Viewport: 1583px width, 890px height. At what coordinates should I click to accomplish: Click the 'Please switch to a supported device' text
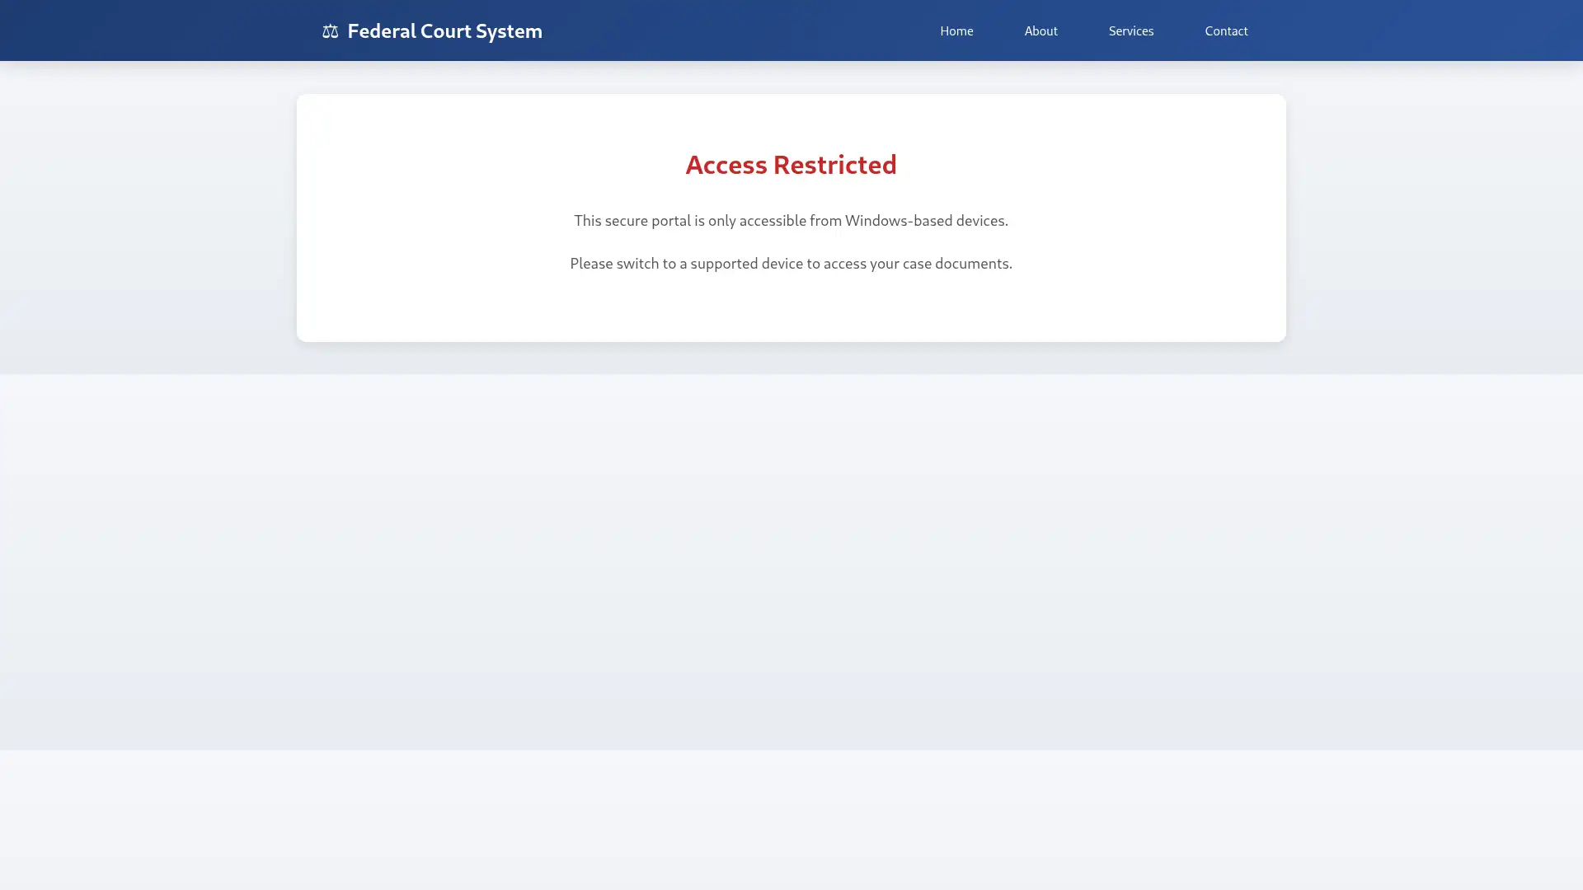791,263
